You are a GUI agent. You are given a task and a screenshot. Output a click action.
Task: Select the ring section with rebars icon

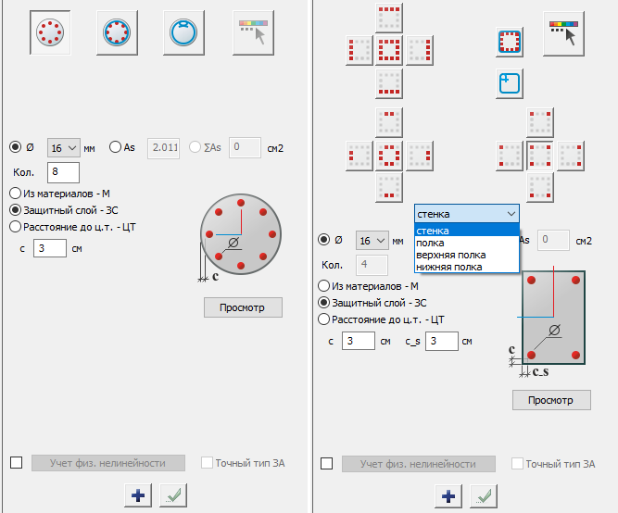116,31
